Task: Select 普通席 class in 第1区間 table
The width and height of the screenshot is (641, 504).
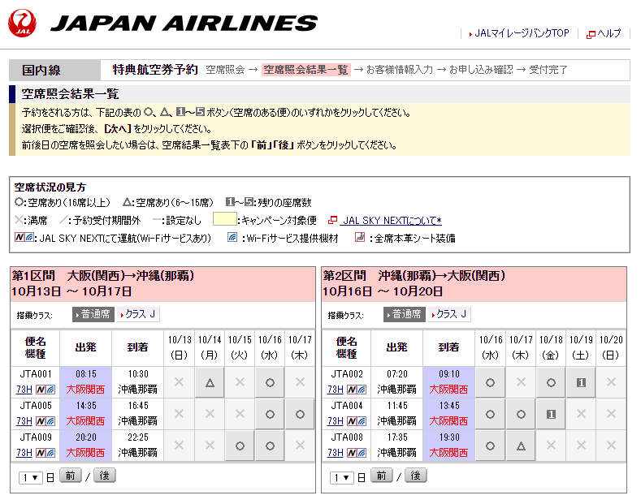Action: tap(93, 314)
